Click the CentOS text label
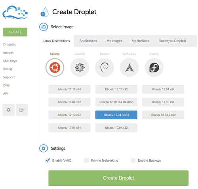 (80, 54)
